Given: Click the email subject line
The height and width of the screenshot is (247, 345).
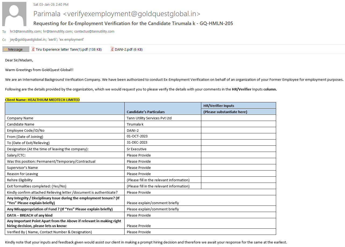Looking at the screenshot, I should (x=133, y=23).
